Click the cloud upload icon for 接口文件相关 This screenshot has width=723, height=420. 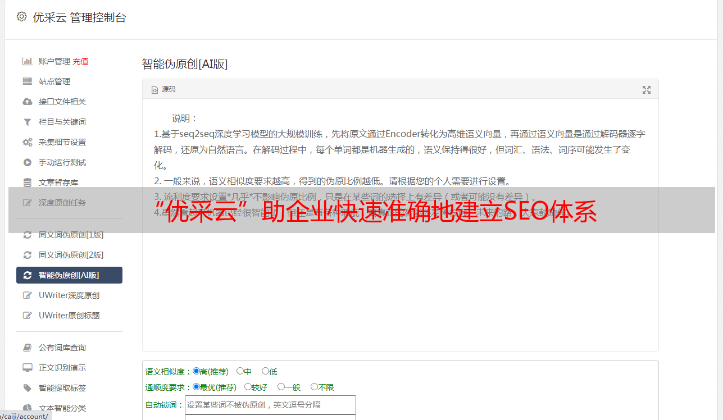pos(27,102)
